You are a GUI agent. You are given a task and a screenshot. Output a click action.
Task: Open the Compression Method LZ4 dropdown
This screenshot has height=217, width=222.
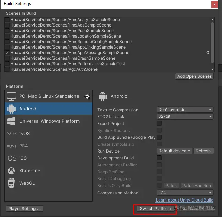(185, 193)
